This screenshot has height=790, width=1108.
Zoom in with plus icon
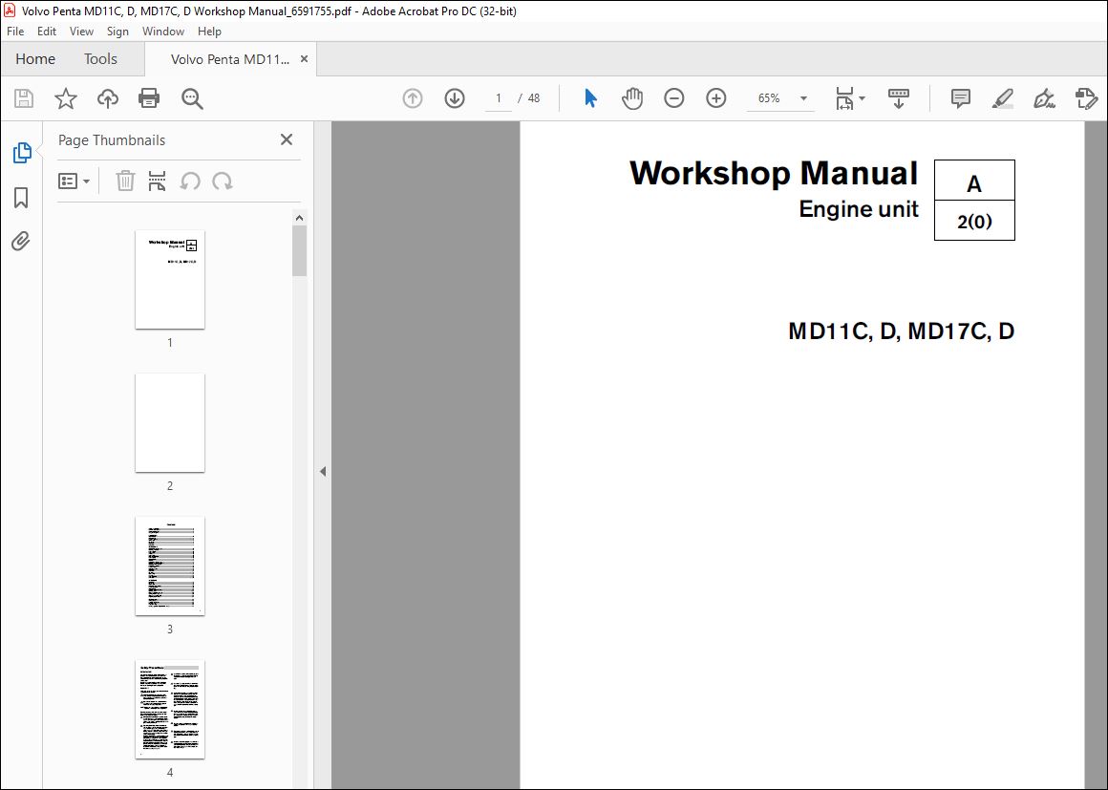(x=715, y=98)
